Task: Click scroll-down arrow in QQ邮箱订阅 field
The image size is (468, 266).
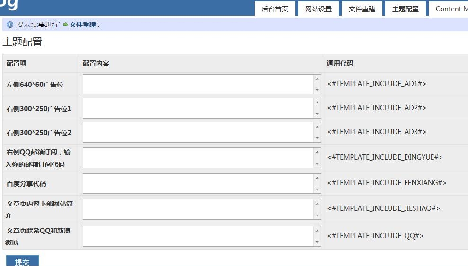Action: [x=317, y=163]
